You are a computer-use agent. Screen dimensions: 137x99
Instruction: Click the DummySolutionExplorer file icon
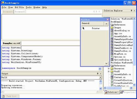pos(112,45)
